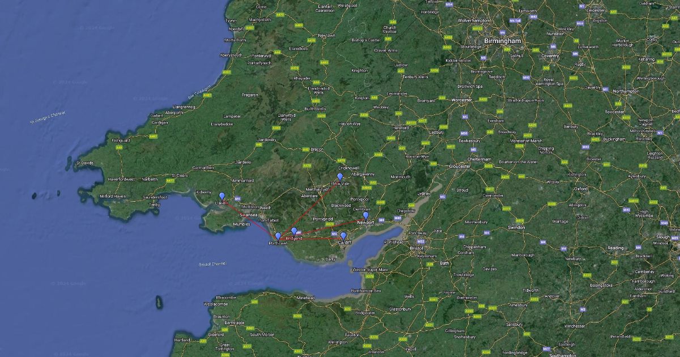Select the Porthcawl map marker pin
680x357 pixels.
point(278,236)
